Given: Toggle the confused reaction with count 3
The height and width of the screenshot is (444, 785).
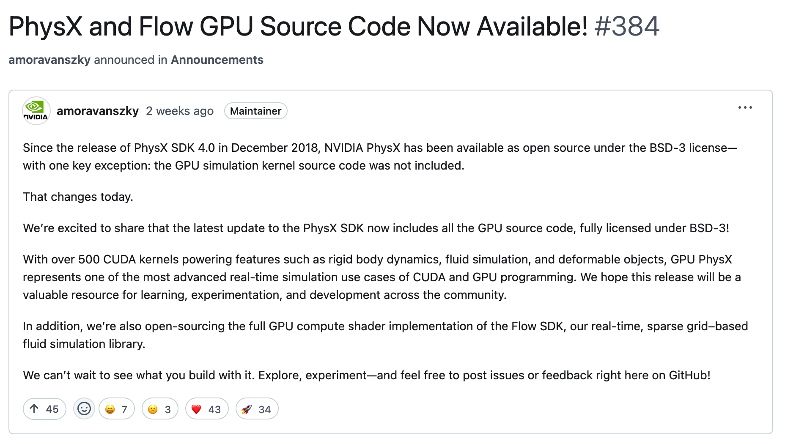Looking at the screenshot, I should [159, 408].
